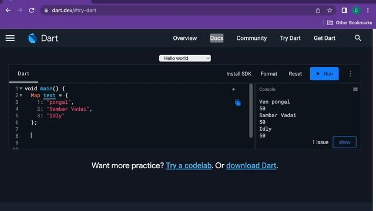
Task: Open the hamburger navigation menu
Action: point(10,38)
